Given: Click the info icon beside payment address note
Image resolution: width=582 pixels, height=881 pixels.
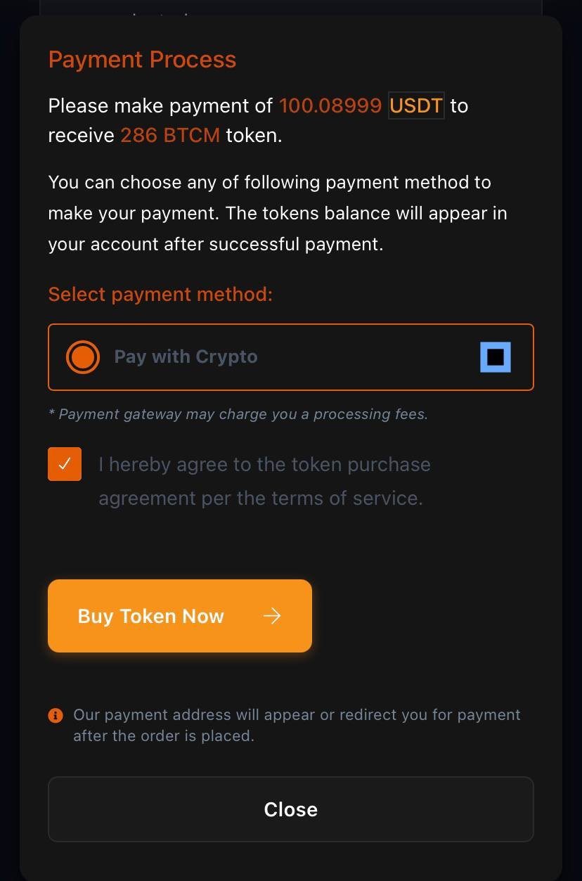Looking at the screenshot, I should click(56, 714).
